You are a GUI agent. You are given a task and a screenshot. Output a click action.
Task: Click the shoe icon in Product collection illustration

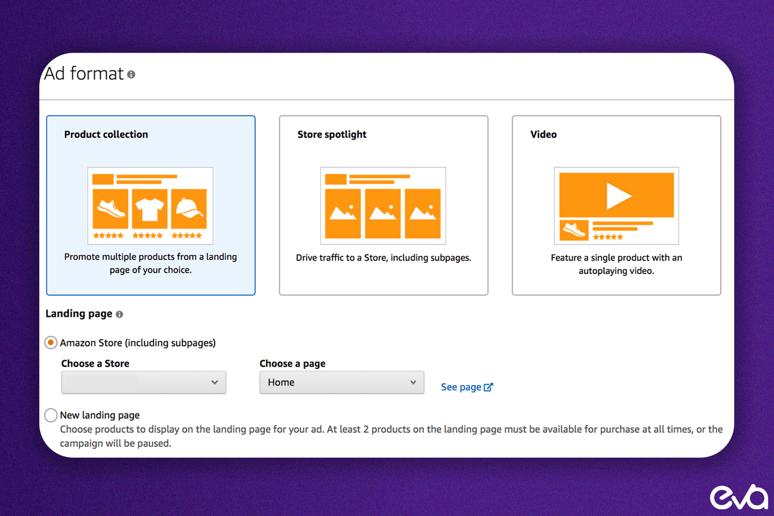(x=110, y=209)
